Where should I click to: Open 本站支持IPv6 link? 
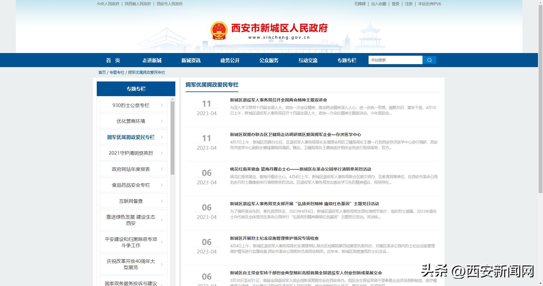click(429, 4)
